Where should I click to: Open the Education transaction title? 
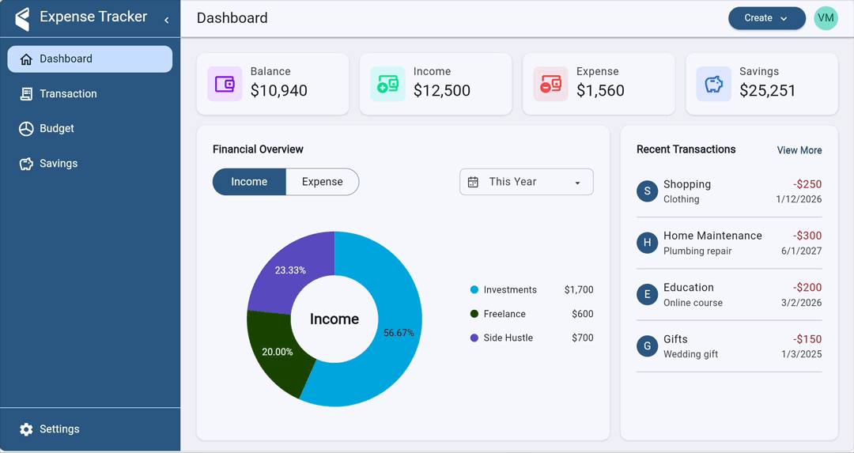pyautogui.click(x=689, y=288)
